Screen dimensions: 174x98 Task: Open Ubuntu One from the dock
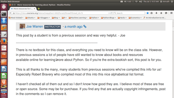tap(4, 82)
